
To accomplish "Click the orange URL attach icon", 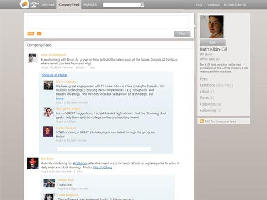I will (x=31, y=33).
